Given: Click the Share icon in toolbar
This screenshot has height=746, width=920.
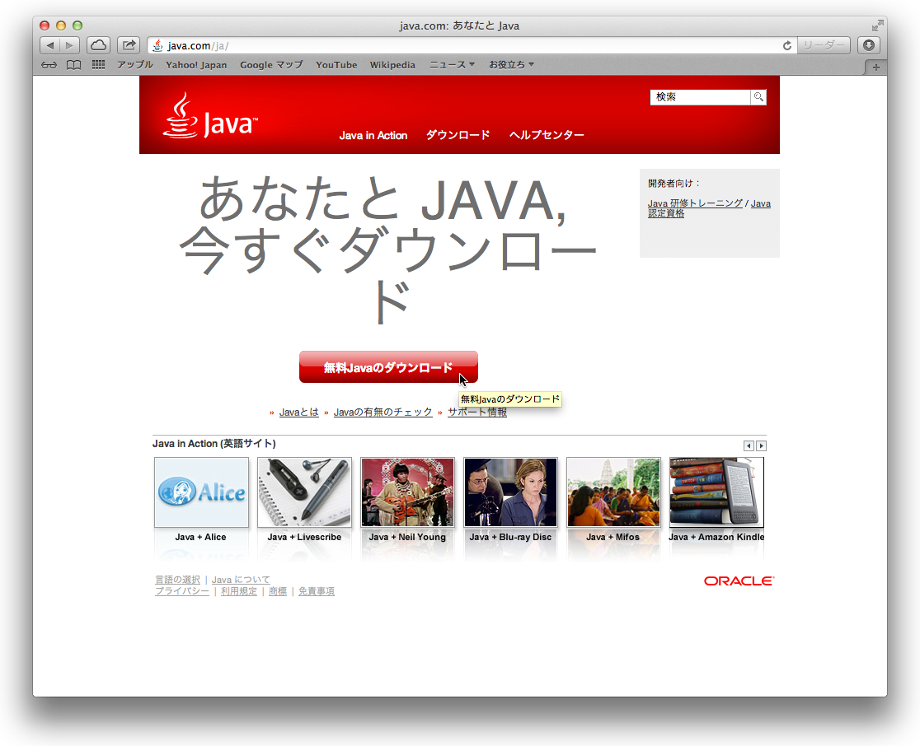Looking at the screenshot, I should pos(129,45).
